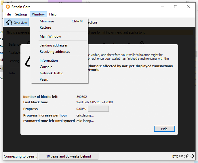198x163 pixels.
Task: Open Receiving addresses from the menu
Action: [59, 52]
